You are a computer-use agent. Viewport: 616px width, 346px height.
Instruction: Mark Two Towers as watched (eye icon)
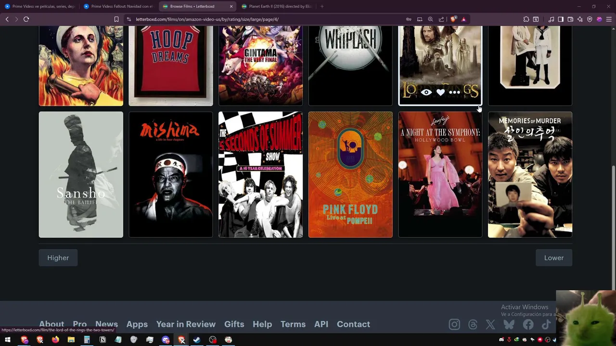pos(426,92)
